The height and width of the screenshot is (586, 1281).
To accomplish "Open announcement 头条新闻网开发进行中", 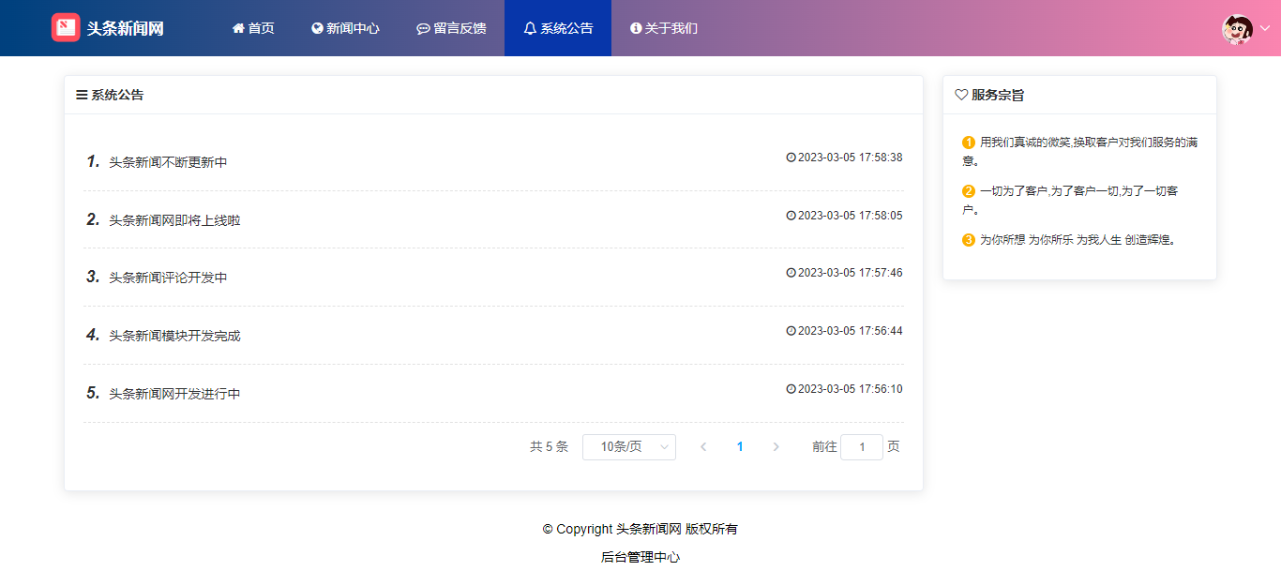I will pos(174,394).
